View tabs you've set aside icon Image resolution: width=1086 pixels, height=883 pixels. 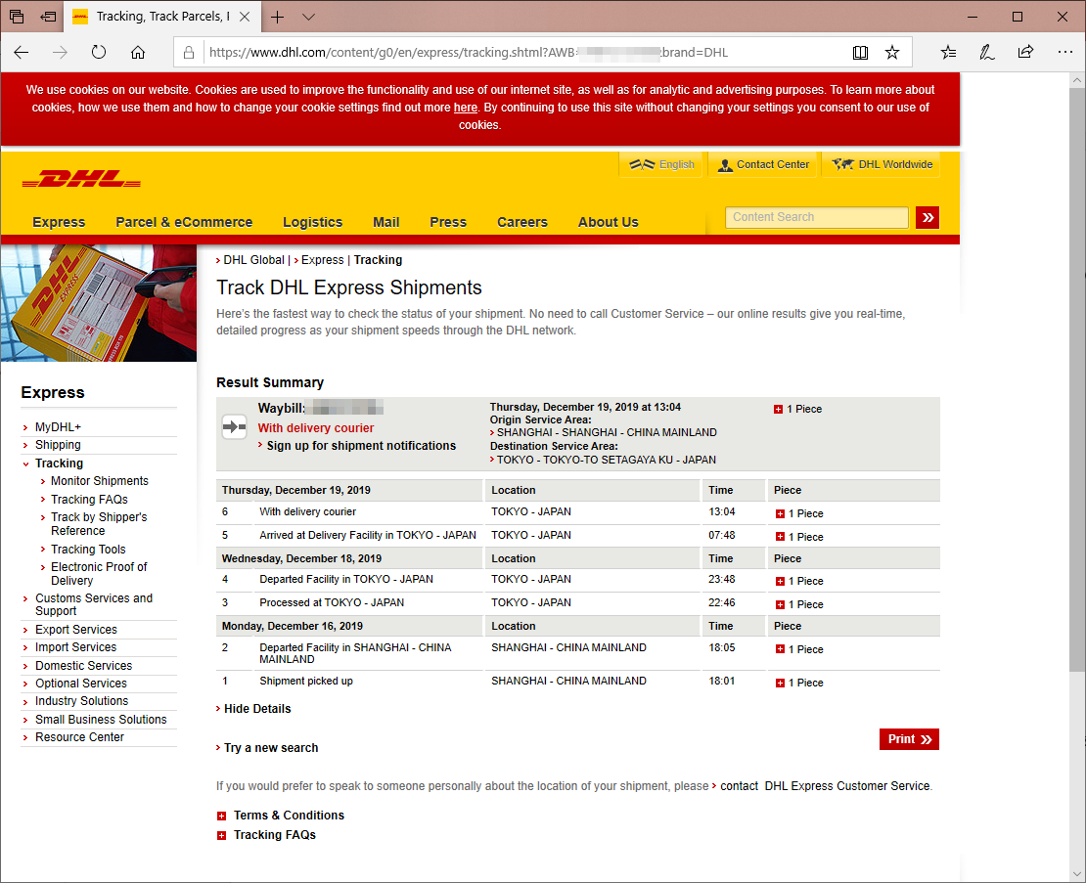coord(17,17)
